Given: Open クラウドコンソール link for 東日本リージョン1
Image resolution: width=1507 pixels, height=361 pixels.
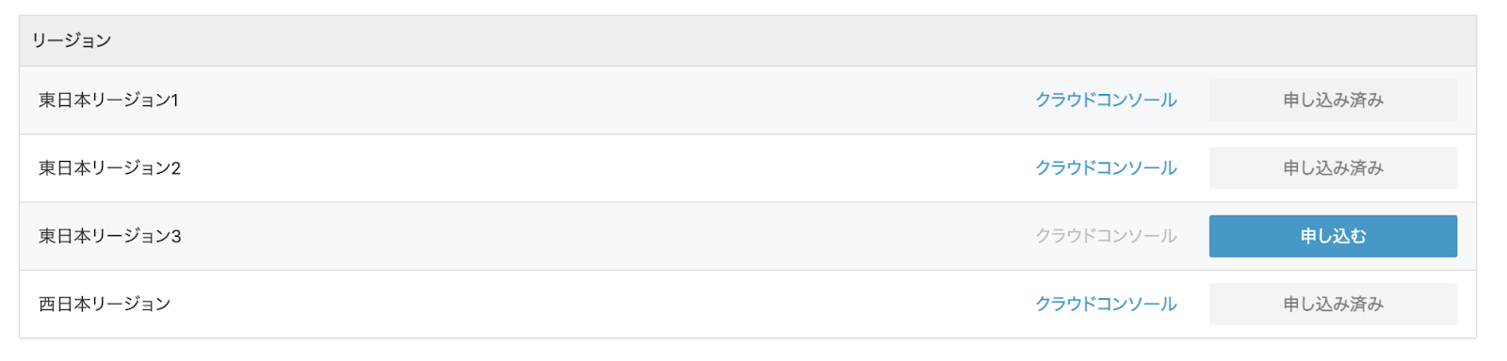Looking at the screenshot, I should click(1106, 100).
